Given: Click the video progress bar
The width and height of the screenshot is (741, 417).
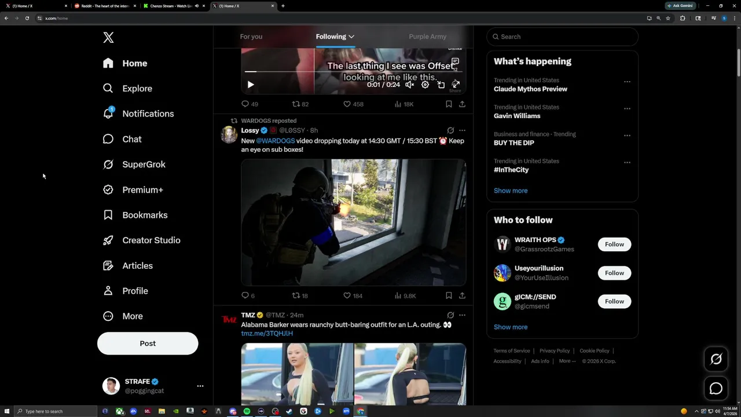Looking at the screenshot, I should (x=353, y=71).
